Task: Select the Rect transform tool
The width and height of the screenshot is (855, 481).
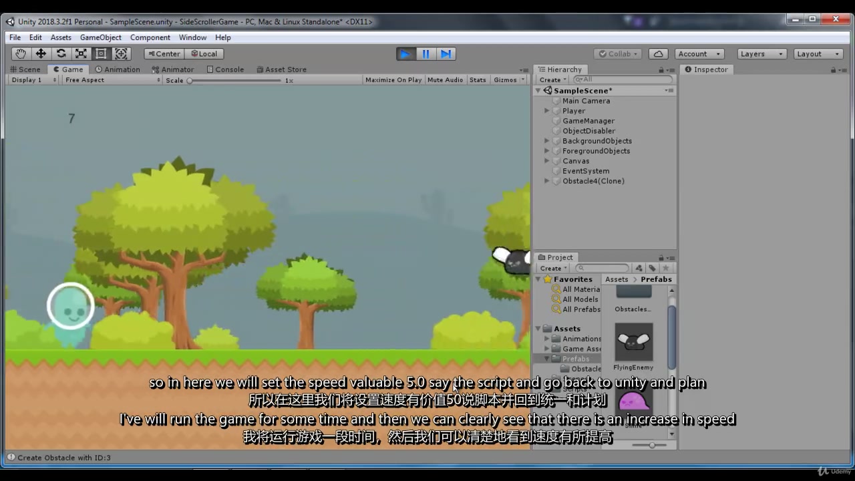Action: pos(101,53)
